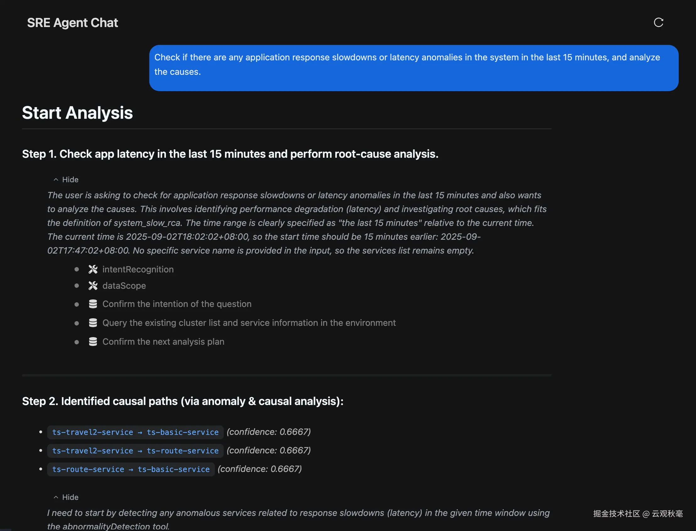Select 'Confirm the next analysis plan' item
The image size is (696, 531).
click(x=163, y=342)
